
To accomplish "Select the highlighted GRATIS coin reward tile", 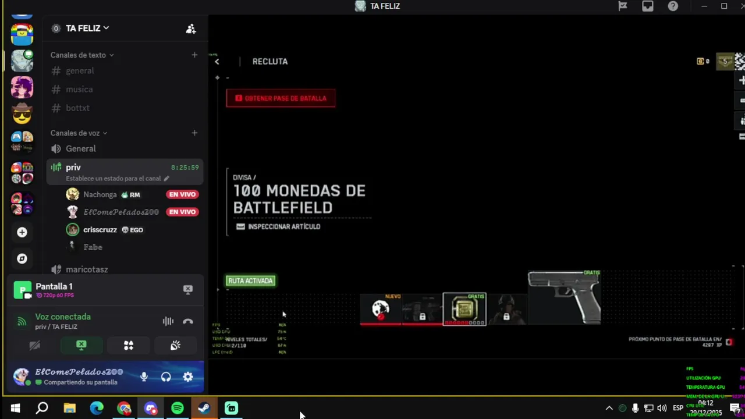I will coord(464,309).
